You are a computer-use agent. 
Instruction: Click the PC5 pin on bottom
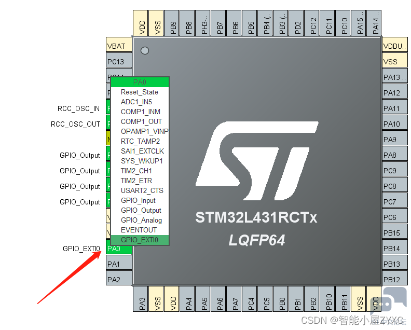265,299
